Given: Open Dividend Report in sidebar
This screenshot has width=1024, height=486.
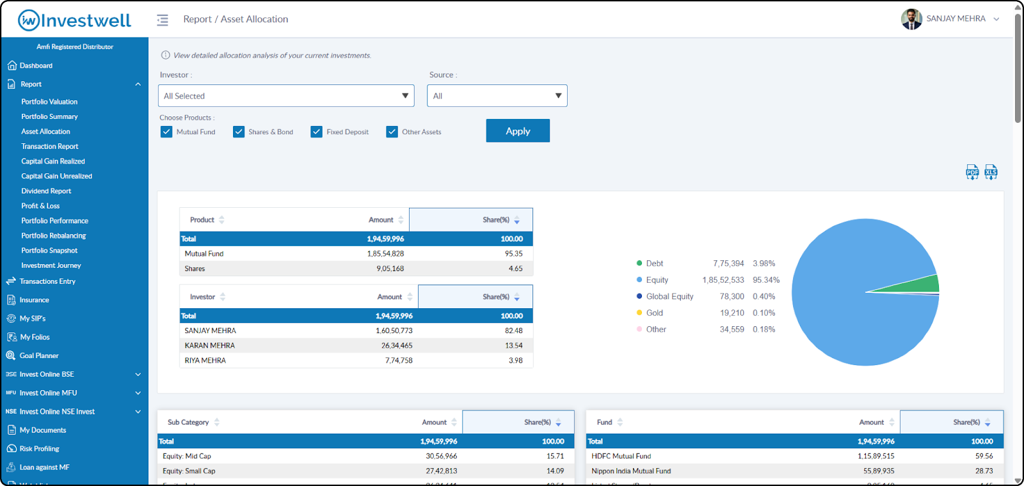Looking at the screenshot, I should 46,191.
